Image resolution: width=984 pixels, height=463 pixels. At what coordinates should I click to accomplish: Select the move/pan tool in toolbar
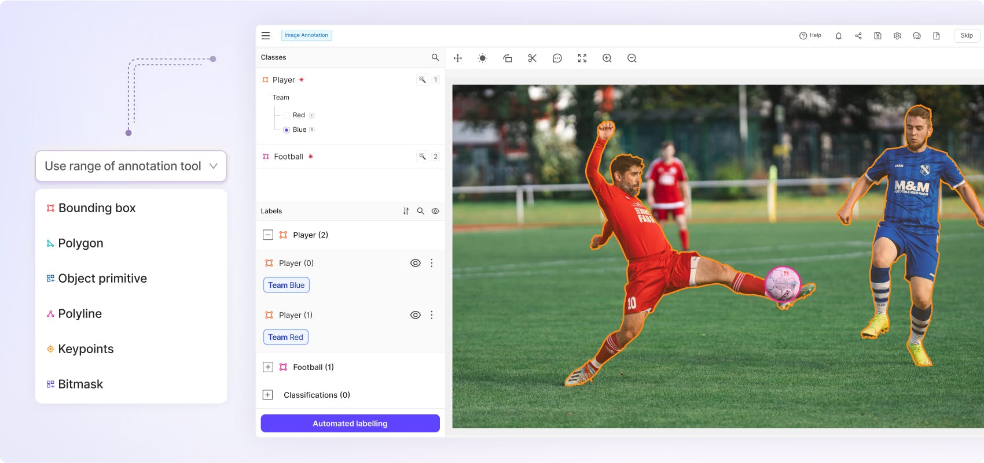pos(457,58)
